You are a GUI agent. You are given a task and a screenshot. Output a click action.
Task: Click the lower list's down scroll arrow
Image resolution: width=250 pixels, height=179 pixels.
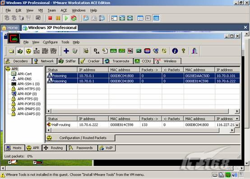click(x=237, y=125)
